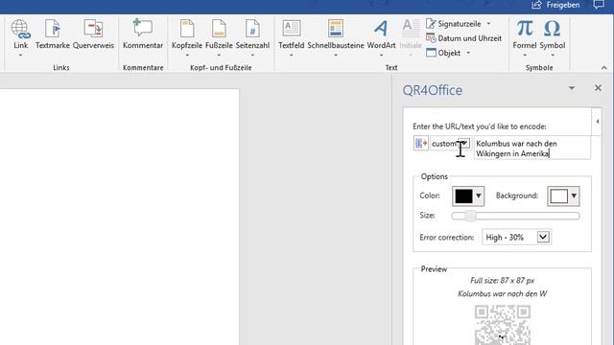Click the Link globe icon

click(x=20, y=29)
